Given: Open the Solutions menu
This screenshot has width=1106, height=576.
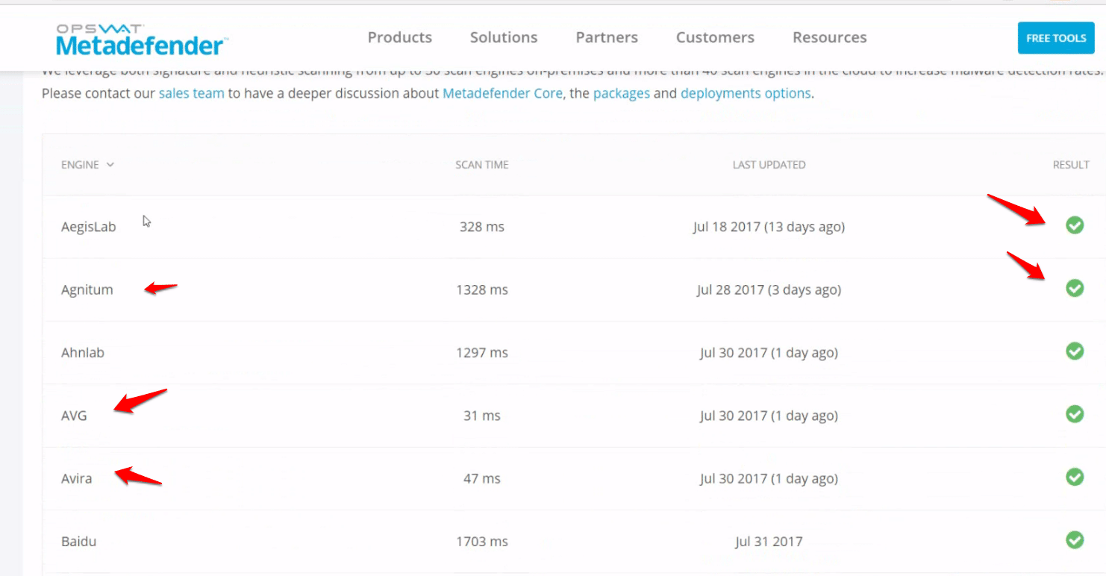Looking at the screenshot, I should [x=504, y=37].
